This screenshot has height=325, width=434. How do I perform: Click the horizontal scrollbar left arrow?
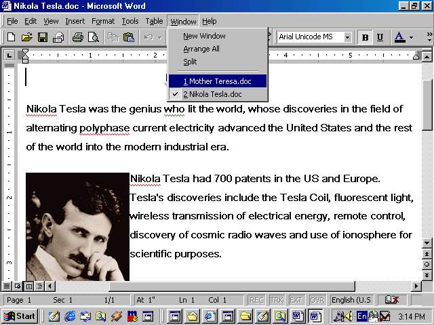coord(50,286)
